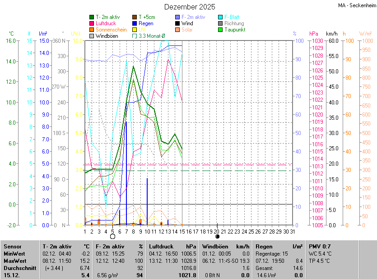This screenshot has height=279, width=377.
Task: Click the orange Sonnenschein legend square
Action: tap(92, 30)
